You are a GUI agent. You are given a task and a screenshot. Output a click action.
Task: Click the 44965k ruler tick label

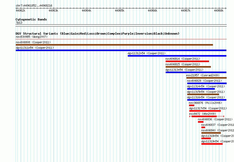[120, 10]
